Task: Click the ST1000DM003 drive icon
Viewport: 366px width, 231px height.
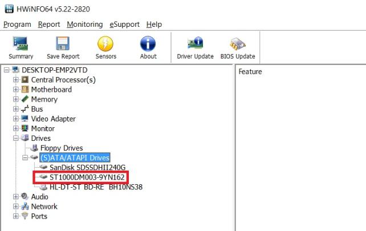Action: (x=43, y=177)
